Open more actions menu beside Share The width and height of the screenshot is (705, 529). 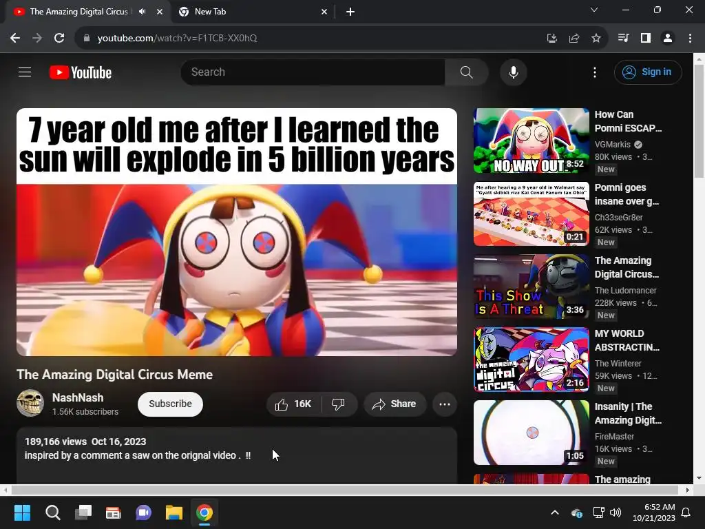coord(445,404)
